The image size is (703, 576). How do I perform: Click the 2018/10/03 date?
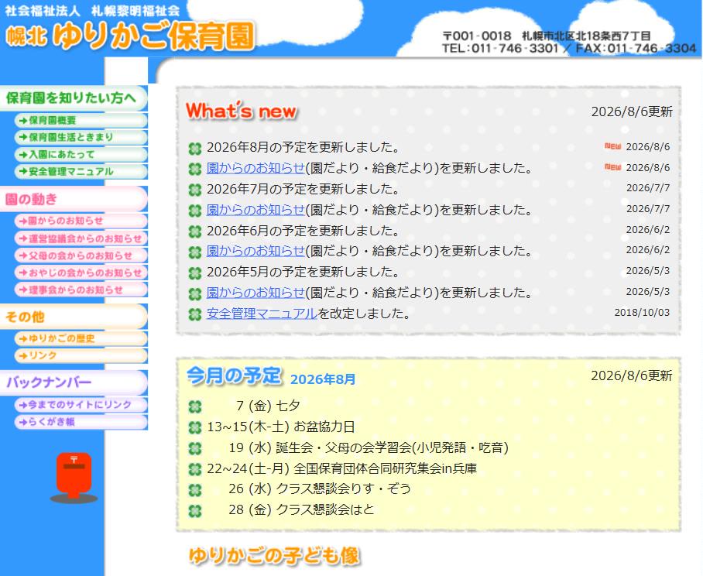tap(642, 313)
